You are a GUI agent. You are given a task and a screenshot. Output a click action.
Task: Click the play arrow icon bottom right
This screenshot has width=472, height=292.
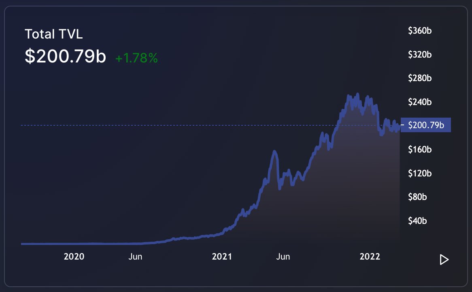coord(444,260)
